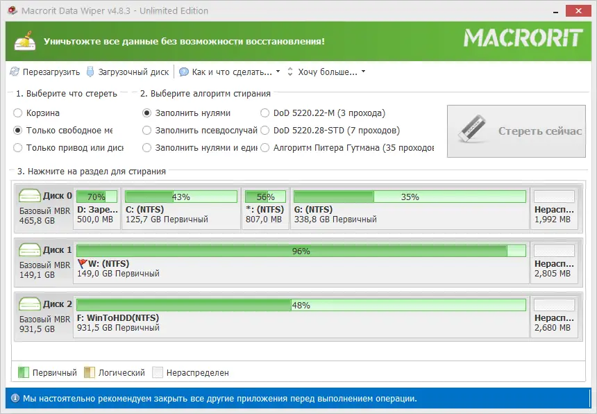Click the *: (NTFS) partition label
Image resolution: width=597 pixels, height=414 pixels.
coord(265,210)
